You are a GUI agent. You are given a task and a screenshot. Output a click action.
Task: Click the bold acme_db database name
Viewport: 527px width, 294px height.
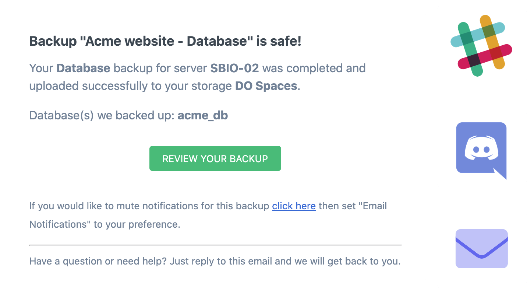202,115
